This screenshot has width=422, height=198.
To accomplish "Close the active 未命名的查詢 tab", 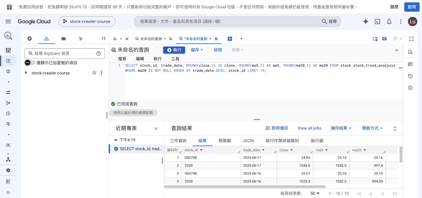I will pyautogui.click(x=216, y=39).
